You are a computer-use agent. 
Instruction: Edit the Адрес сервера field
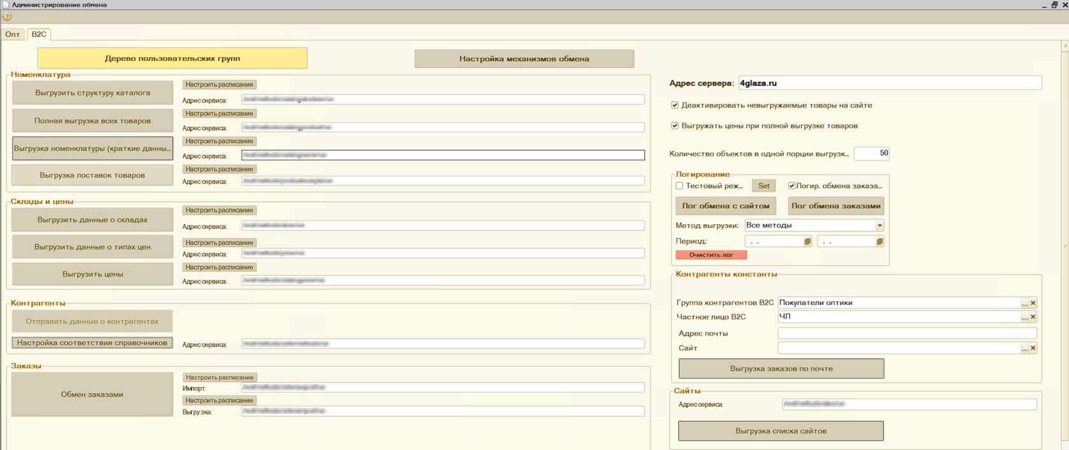[890, 83]
